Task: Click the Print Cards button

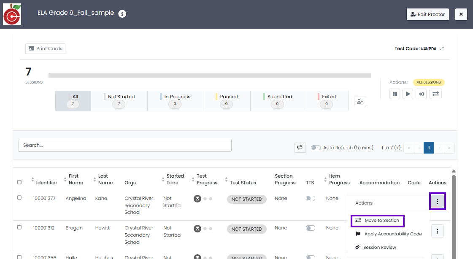Action: pyautogui.click(x=45, y=49)
